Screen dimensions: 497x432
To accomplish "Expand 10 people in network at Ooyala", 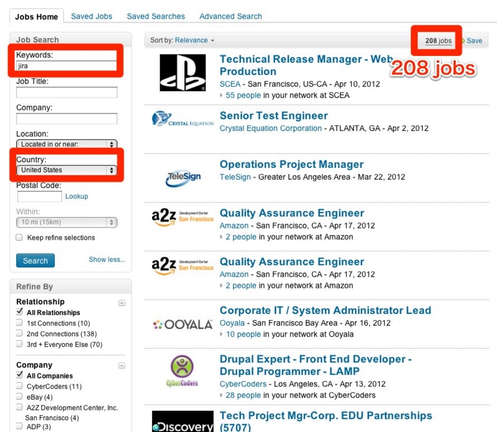I will coord(243,334).
